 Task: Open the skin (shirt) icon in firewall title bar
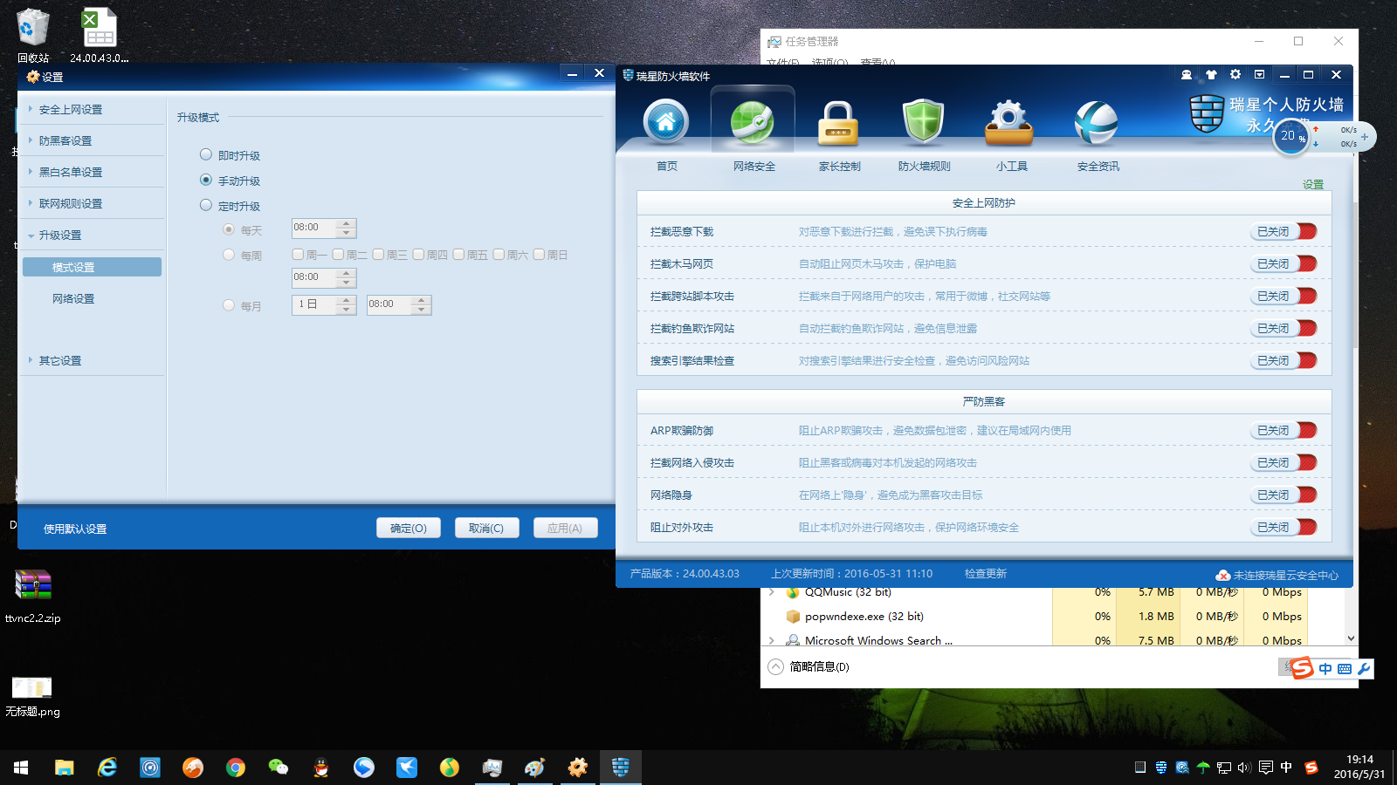tap(1211, 75)
